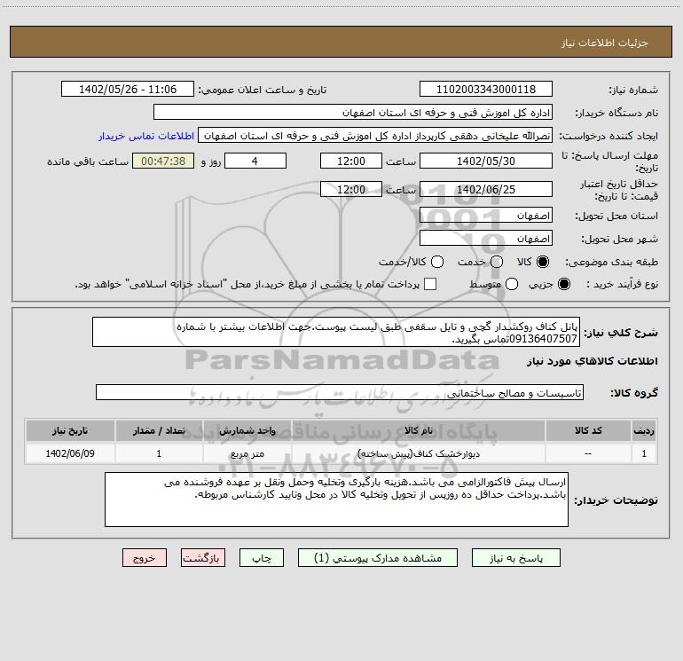
Task: Click the ردیف column header
Action: pyautogui.click(x=644, y=430)
